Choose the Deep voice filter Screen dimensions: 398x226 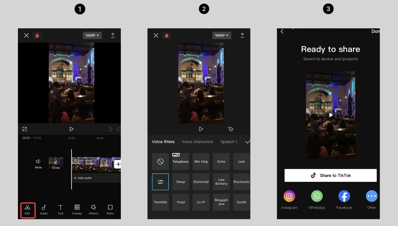181,182
